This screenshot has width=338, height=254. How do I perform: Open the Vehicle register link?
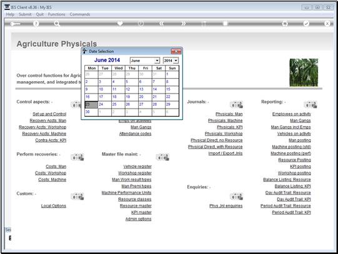click(x=137, y=167)
